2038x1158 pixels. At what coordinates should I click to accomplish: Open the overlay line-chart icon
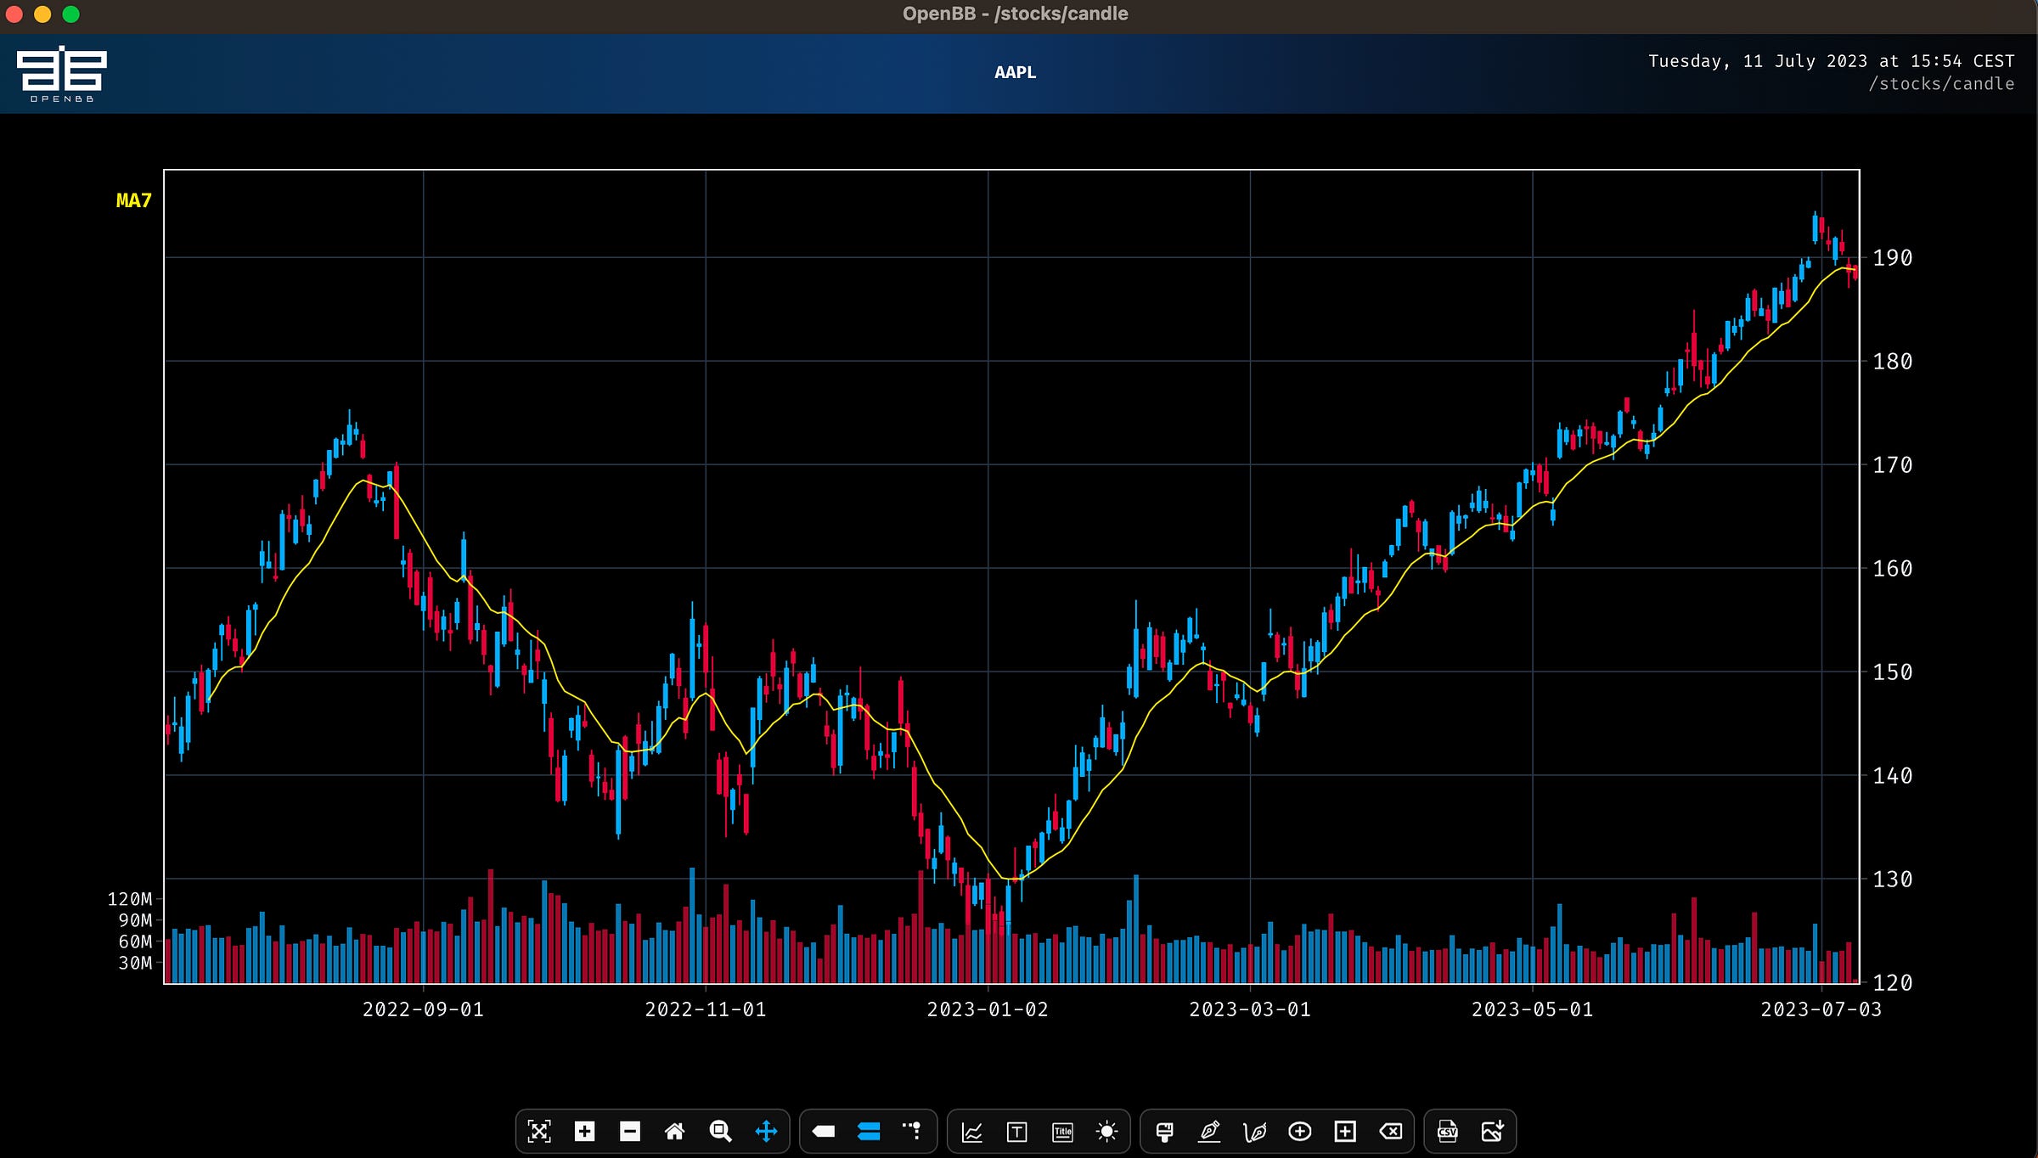[x=972, y=1131]
